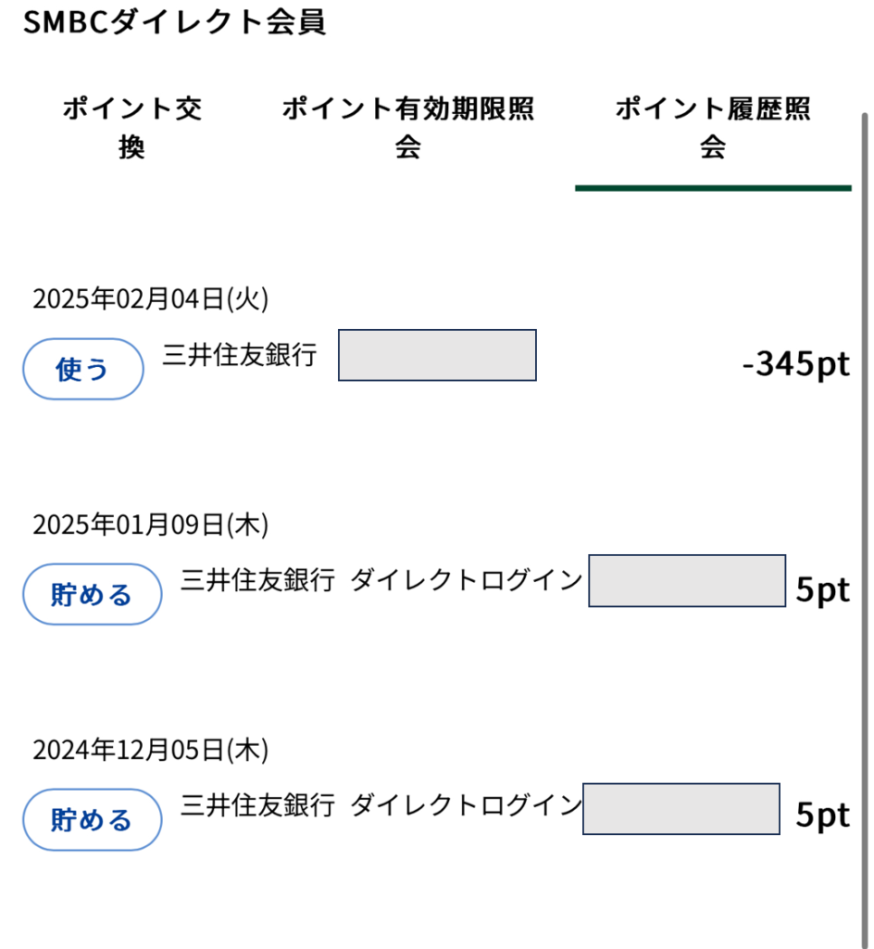Select the date 2024年12月05日(木)
The width and height of the screenshot is (874, 949).
point(151,750)
